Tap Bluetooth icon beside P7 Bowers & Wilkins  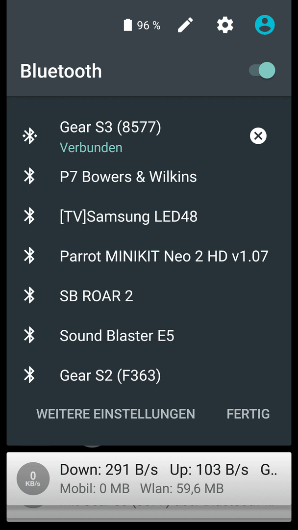pos(29,177)
